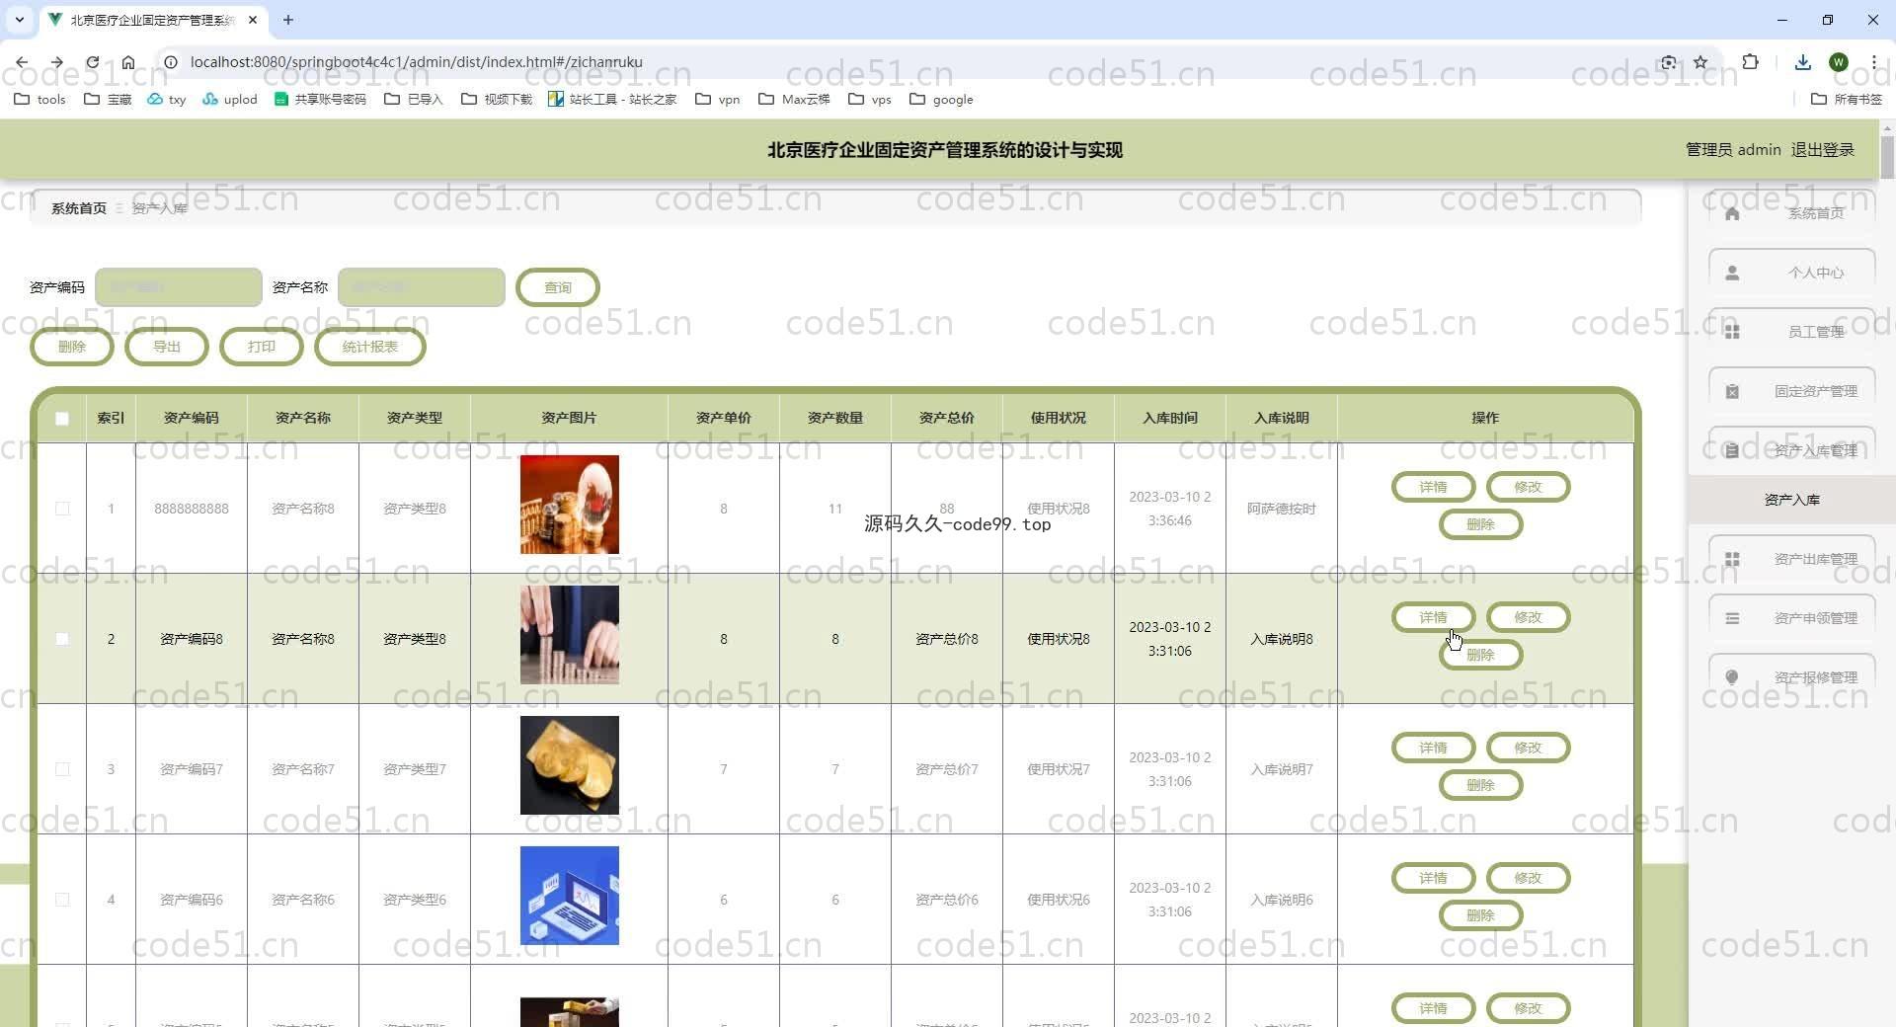View 详情 for 资产编码8 row

pos(1433,617)
